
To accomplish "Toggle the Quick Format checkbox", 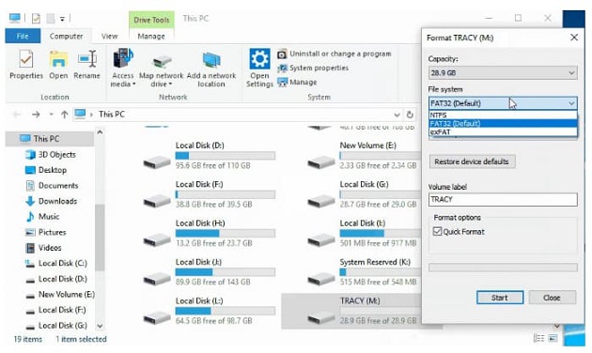I will coord(437,232).
